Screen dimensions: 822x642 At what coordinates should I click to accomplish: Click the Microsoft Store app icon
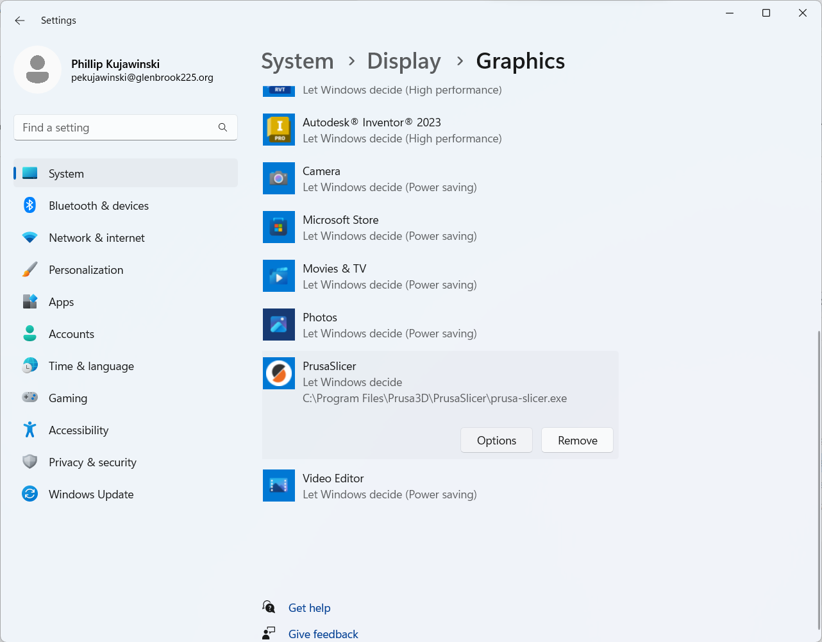279,227
